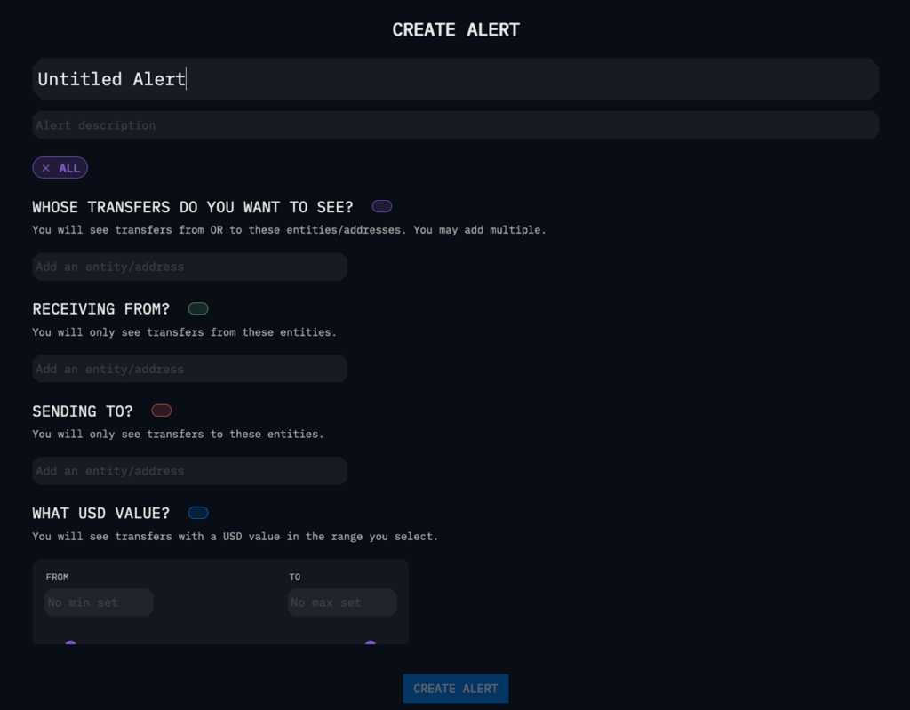Click the Receiving From? section heading

pos(101,309)
